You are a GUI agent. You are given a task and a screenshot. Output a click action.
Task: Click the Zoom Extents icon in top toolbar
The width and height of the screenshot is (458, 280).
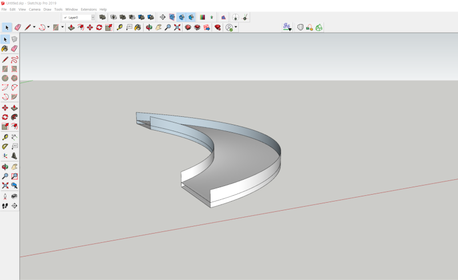pyautogui.click(x=177, y=27)
